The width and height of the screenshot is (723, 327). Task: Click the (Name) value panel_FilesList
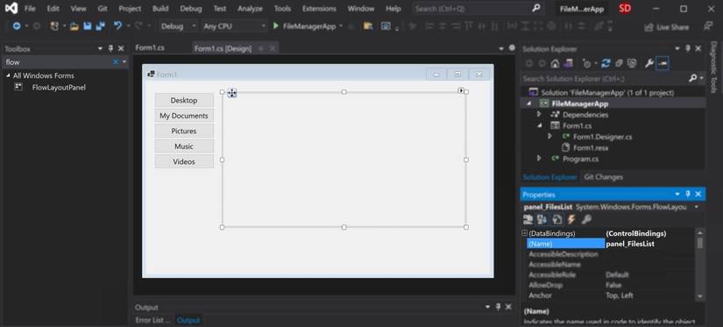[630, 244]
